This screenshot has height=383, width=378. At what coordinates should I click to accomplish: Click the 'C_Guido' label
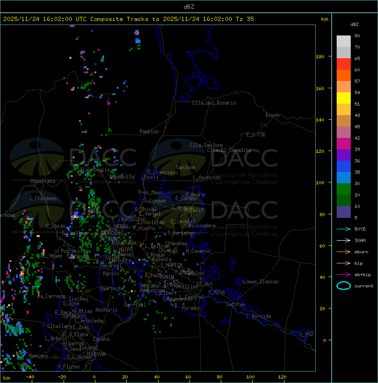point(55,226)
